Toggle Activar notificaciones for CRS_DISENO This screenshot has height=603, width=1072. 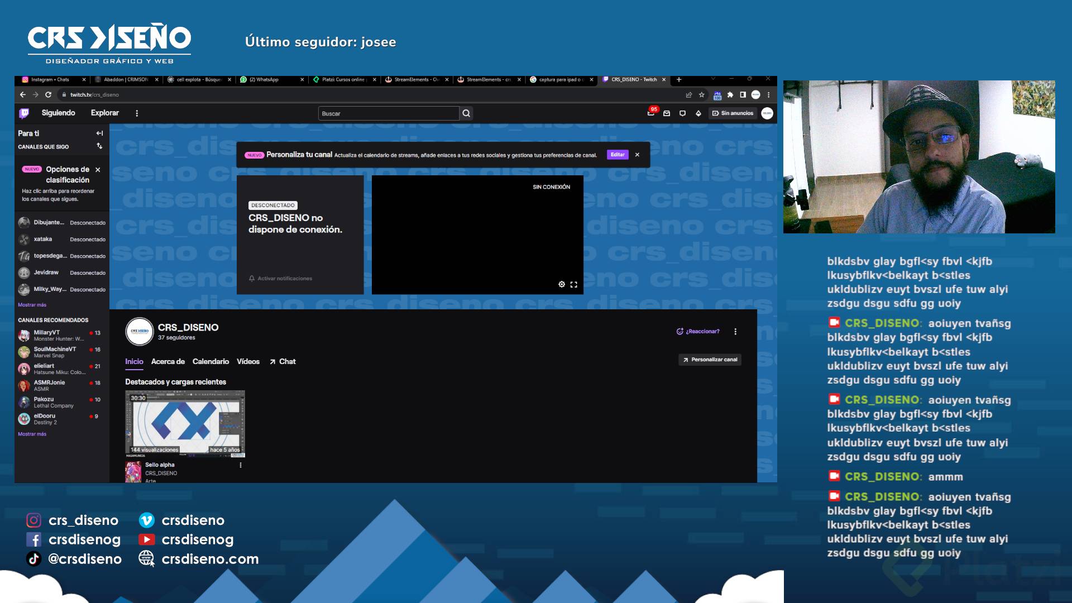point(280,279)
